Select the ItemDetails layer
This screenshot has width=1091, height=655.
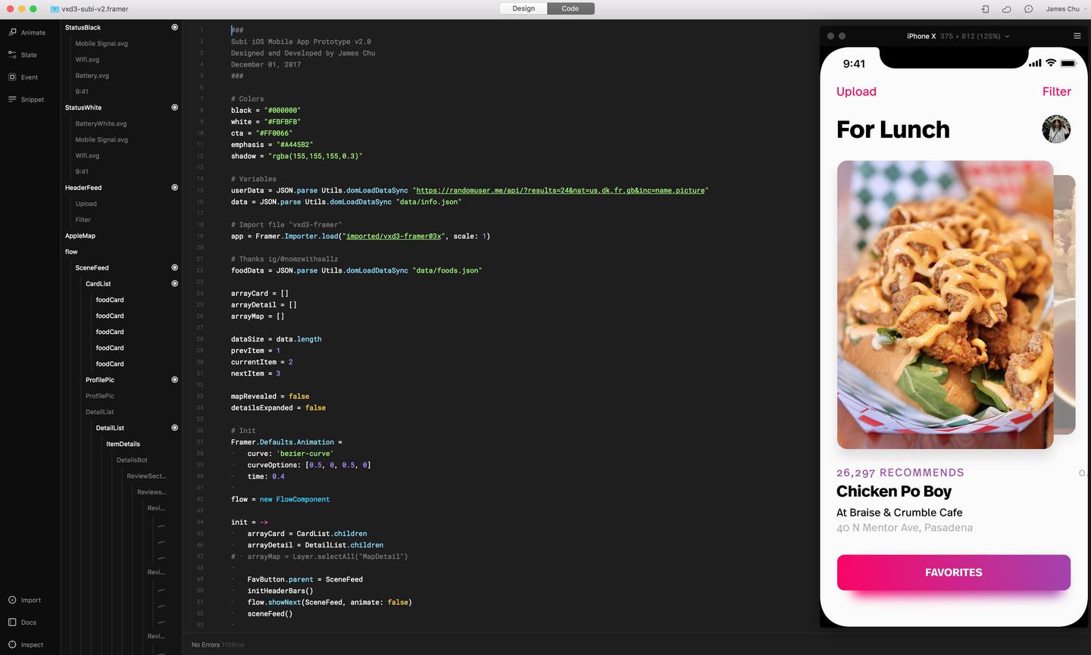[123, 444]
